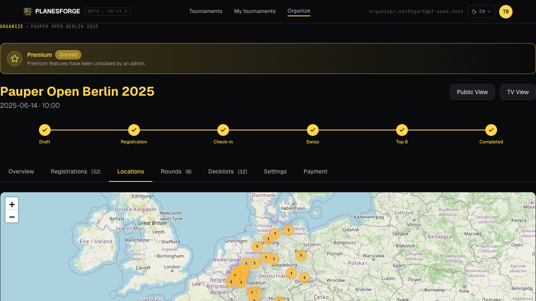Open the Tournaments nav item
536x301 pixels.
206,11
